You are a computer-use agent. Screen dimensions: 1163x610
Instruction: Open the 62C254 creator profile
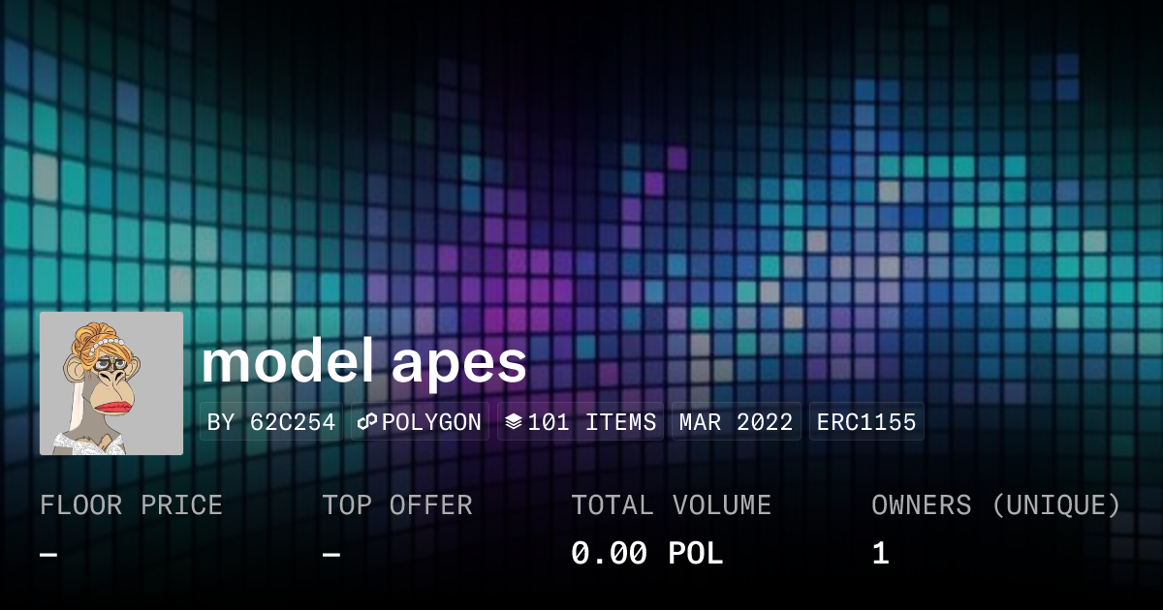coord(293,421)
